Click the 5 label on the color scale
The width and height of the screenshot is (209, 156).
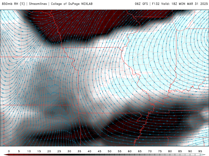[x=19, y=151]
